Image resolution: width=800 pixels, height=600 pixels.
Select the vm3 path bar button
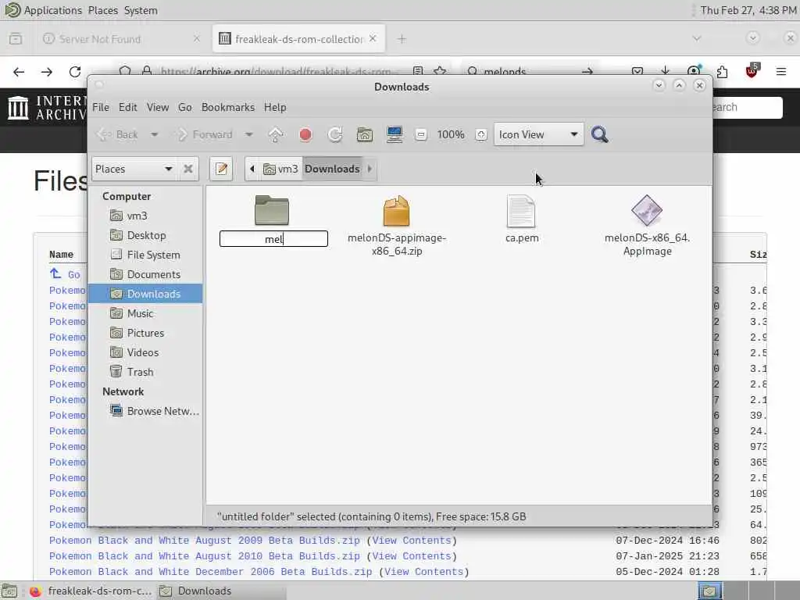pos(280,169)
